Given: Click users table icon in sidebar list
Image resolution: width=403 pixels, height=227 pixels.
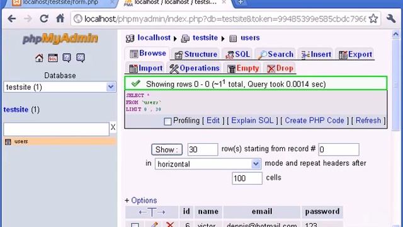Looking at the screenshot, I should [x=8, y=141].
